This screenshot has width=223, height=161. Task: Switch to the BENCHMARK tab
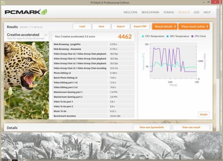point(151,13)
